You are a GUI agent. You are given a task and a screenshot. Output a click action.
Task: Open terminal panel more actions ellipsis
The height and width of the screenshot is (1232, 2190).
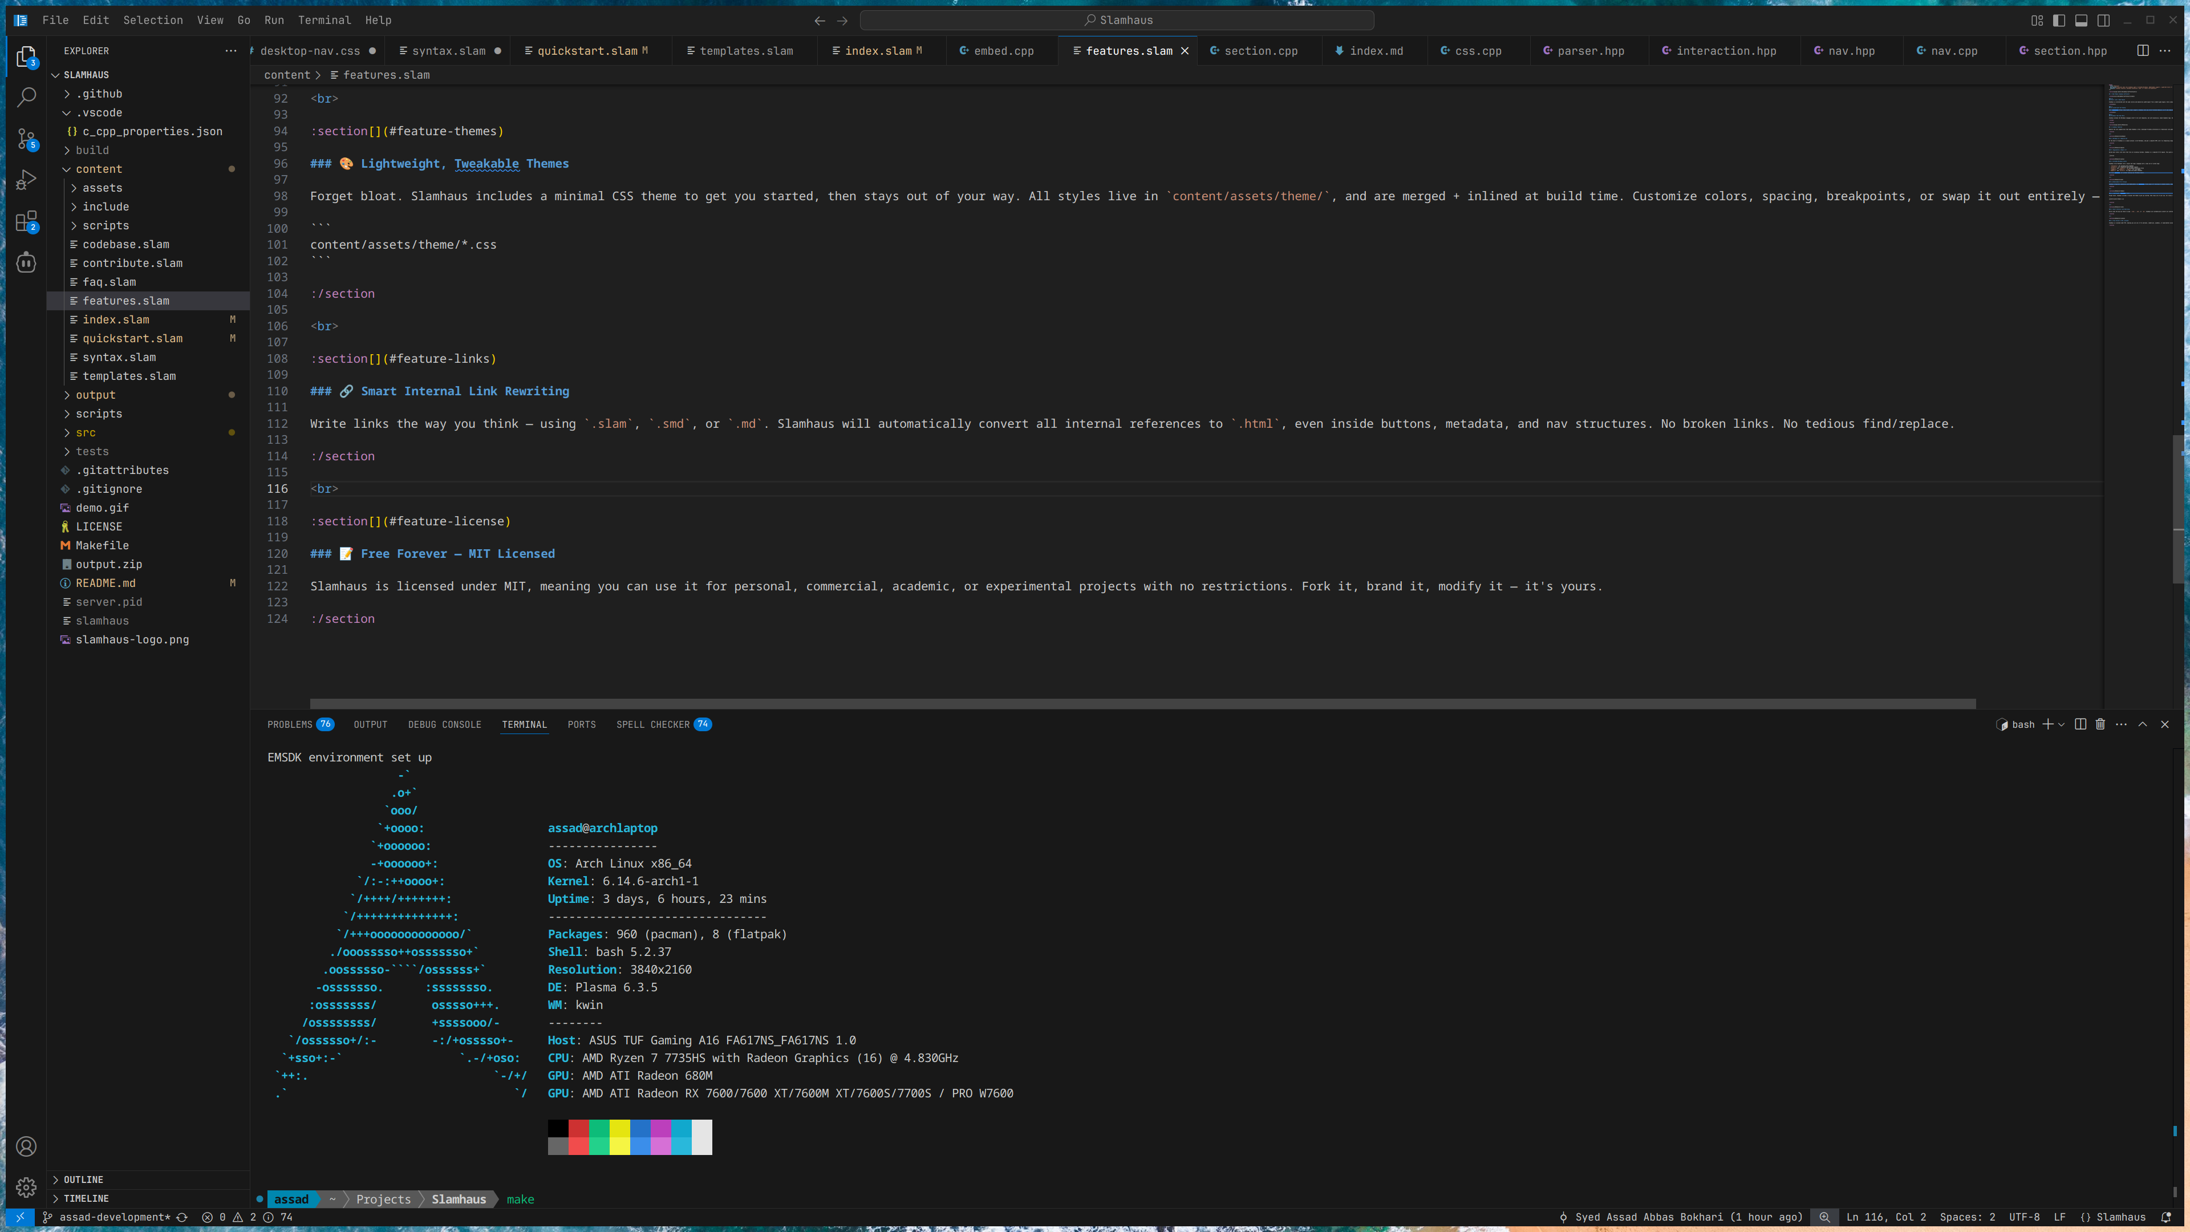(2121, 724)
